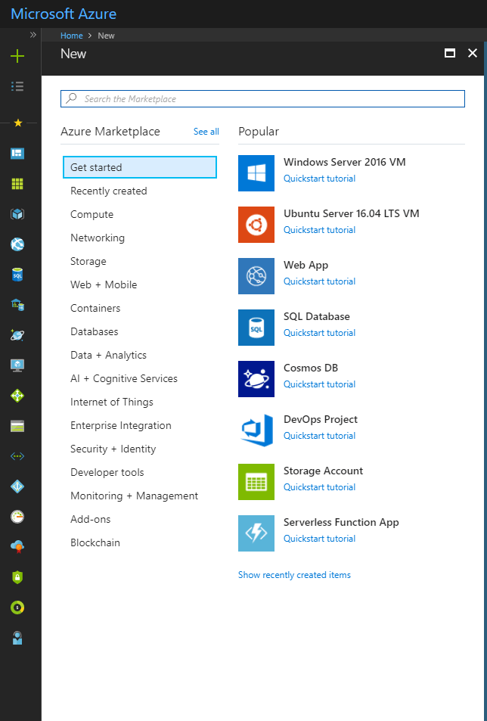Open Cost Management icon in sidebar
Screen dimensions: 487x721
pos(17,608)
